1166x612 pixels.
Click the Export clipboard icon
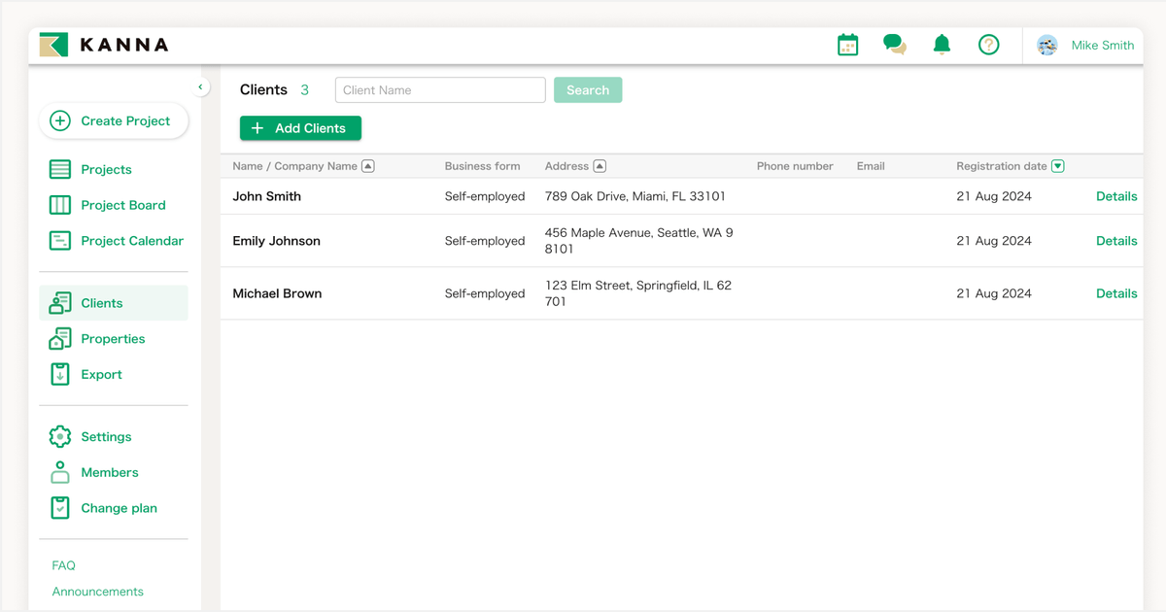[59, 374]
